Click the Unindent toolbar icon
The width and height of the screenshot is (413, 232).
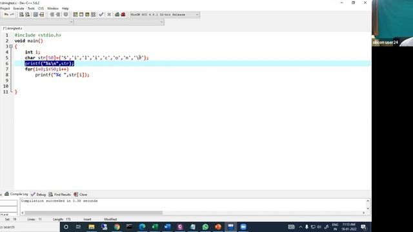[x=52, y=14]
